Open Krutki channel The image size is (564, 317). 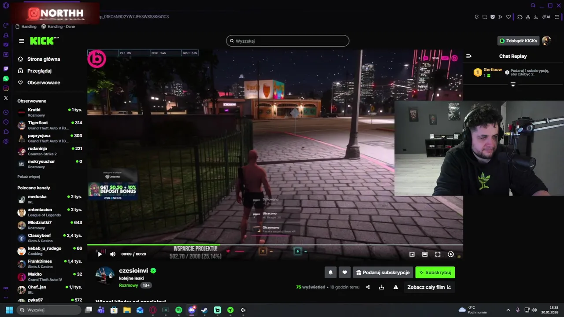coord(50,112)
